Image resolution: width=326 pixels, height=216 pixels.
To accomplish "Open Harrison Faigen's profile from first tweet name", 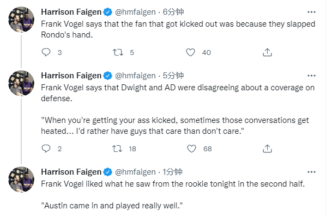I will 71,12.
